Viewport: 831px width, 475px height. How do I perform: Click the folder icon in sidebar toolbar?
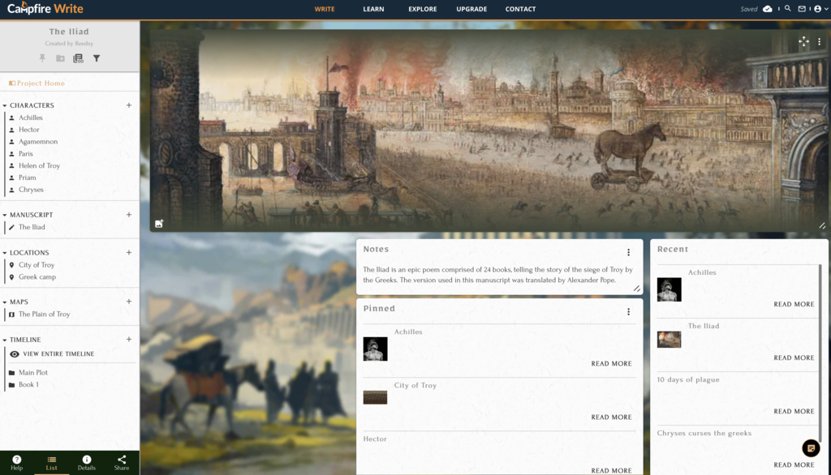coord(60,58)
